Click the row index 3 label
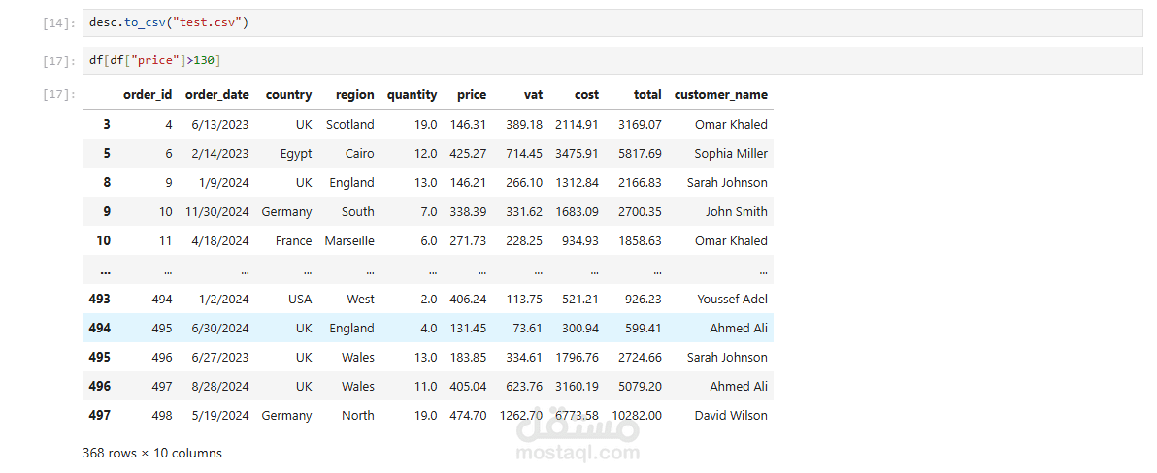1157x473 pixels. [x=106, y=124]
